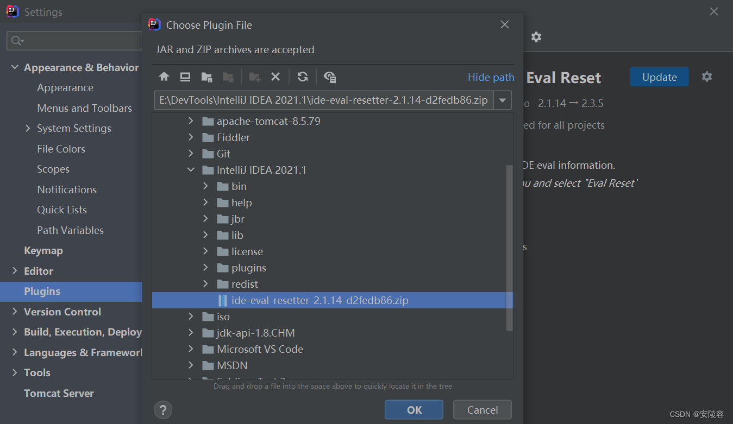Open help with the question mark button
Image resolution: width=733 pixels, height=424 pixels.
pyautogui.click(x=163, y=409)
